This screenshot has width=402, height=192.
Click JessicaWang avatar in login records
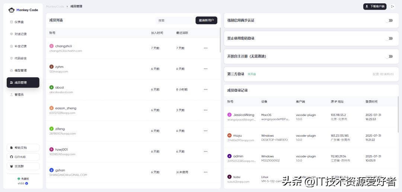pyautogui.click(x=229, y=115)
